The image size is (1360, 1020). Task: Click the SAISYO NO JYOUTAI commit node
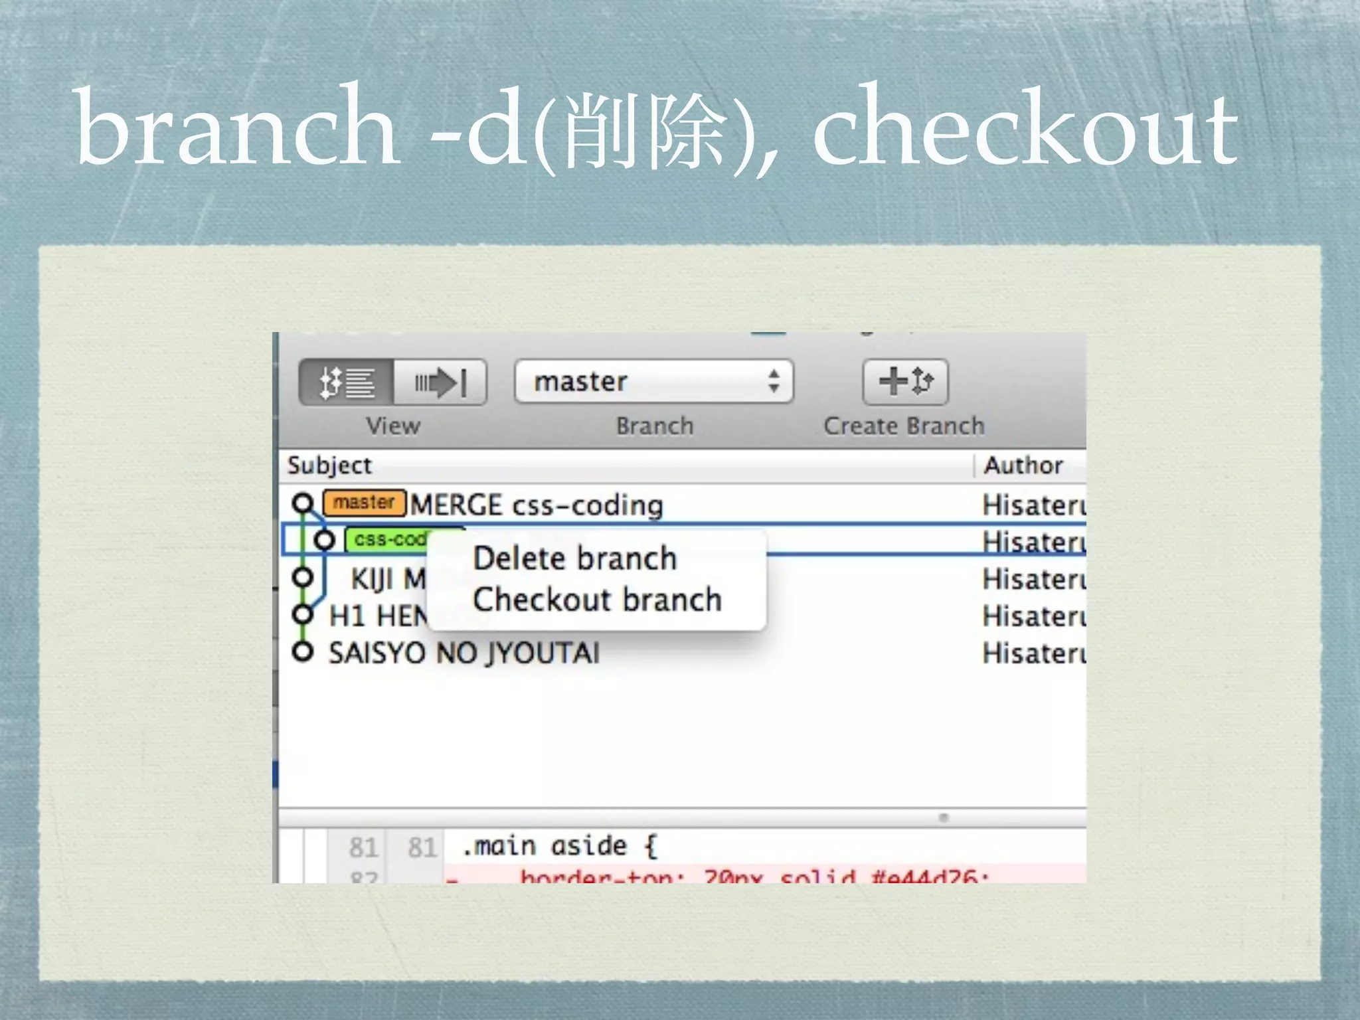click(x=302, y=652)
